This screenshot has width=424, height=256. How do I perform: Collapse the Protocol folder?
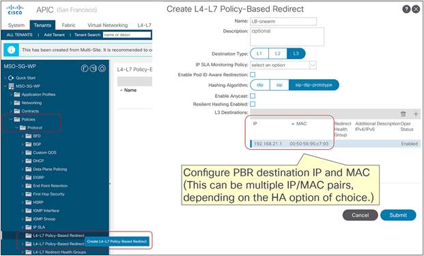17,127
